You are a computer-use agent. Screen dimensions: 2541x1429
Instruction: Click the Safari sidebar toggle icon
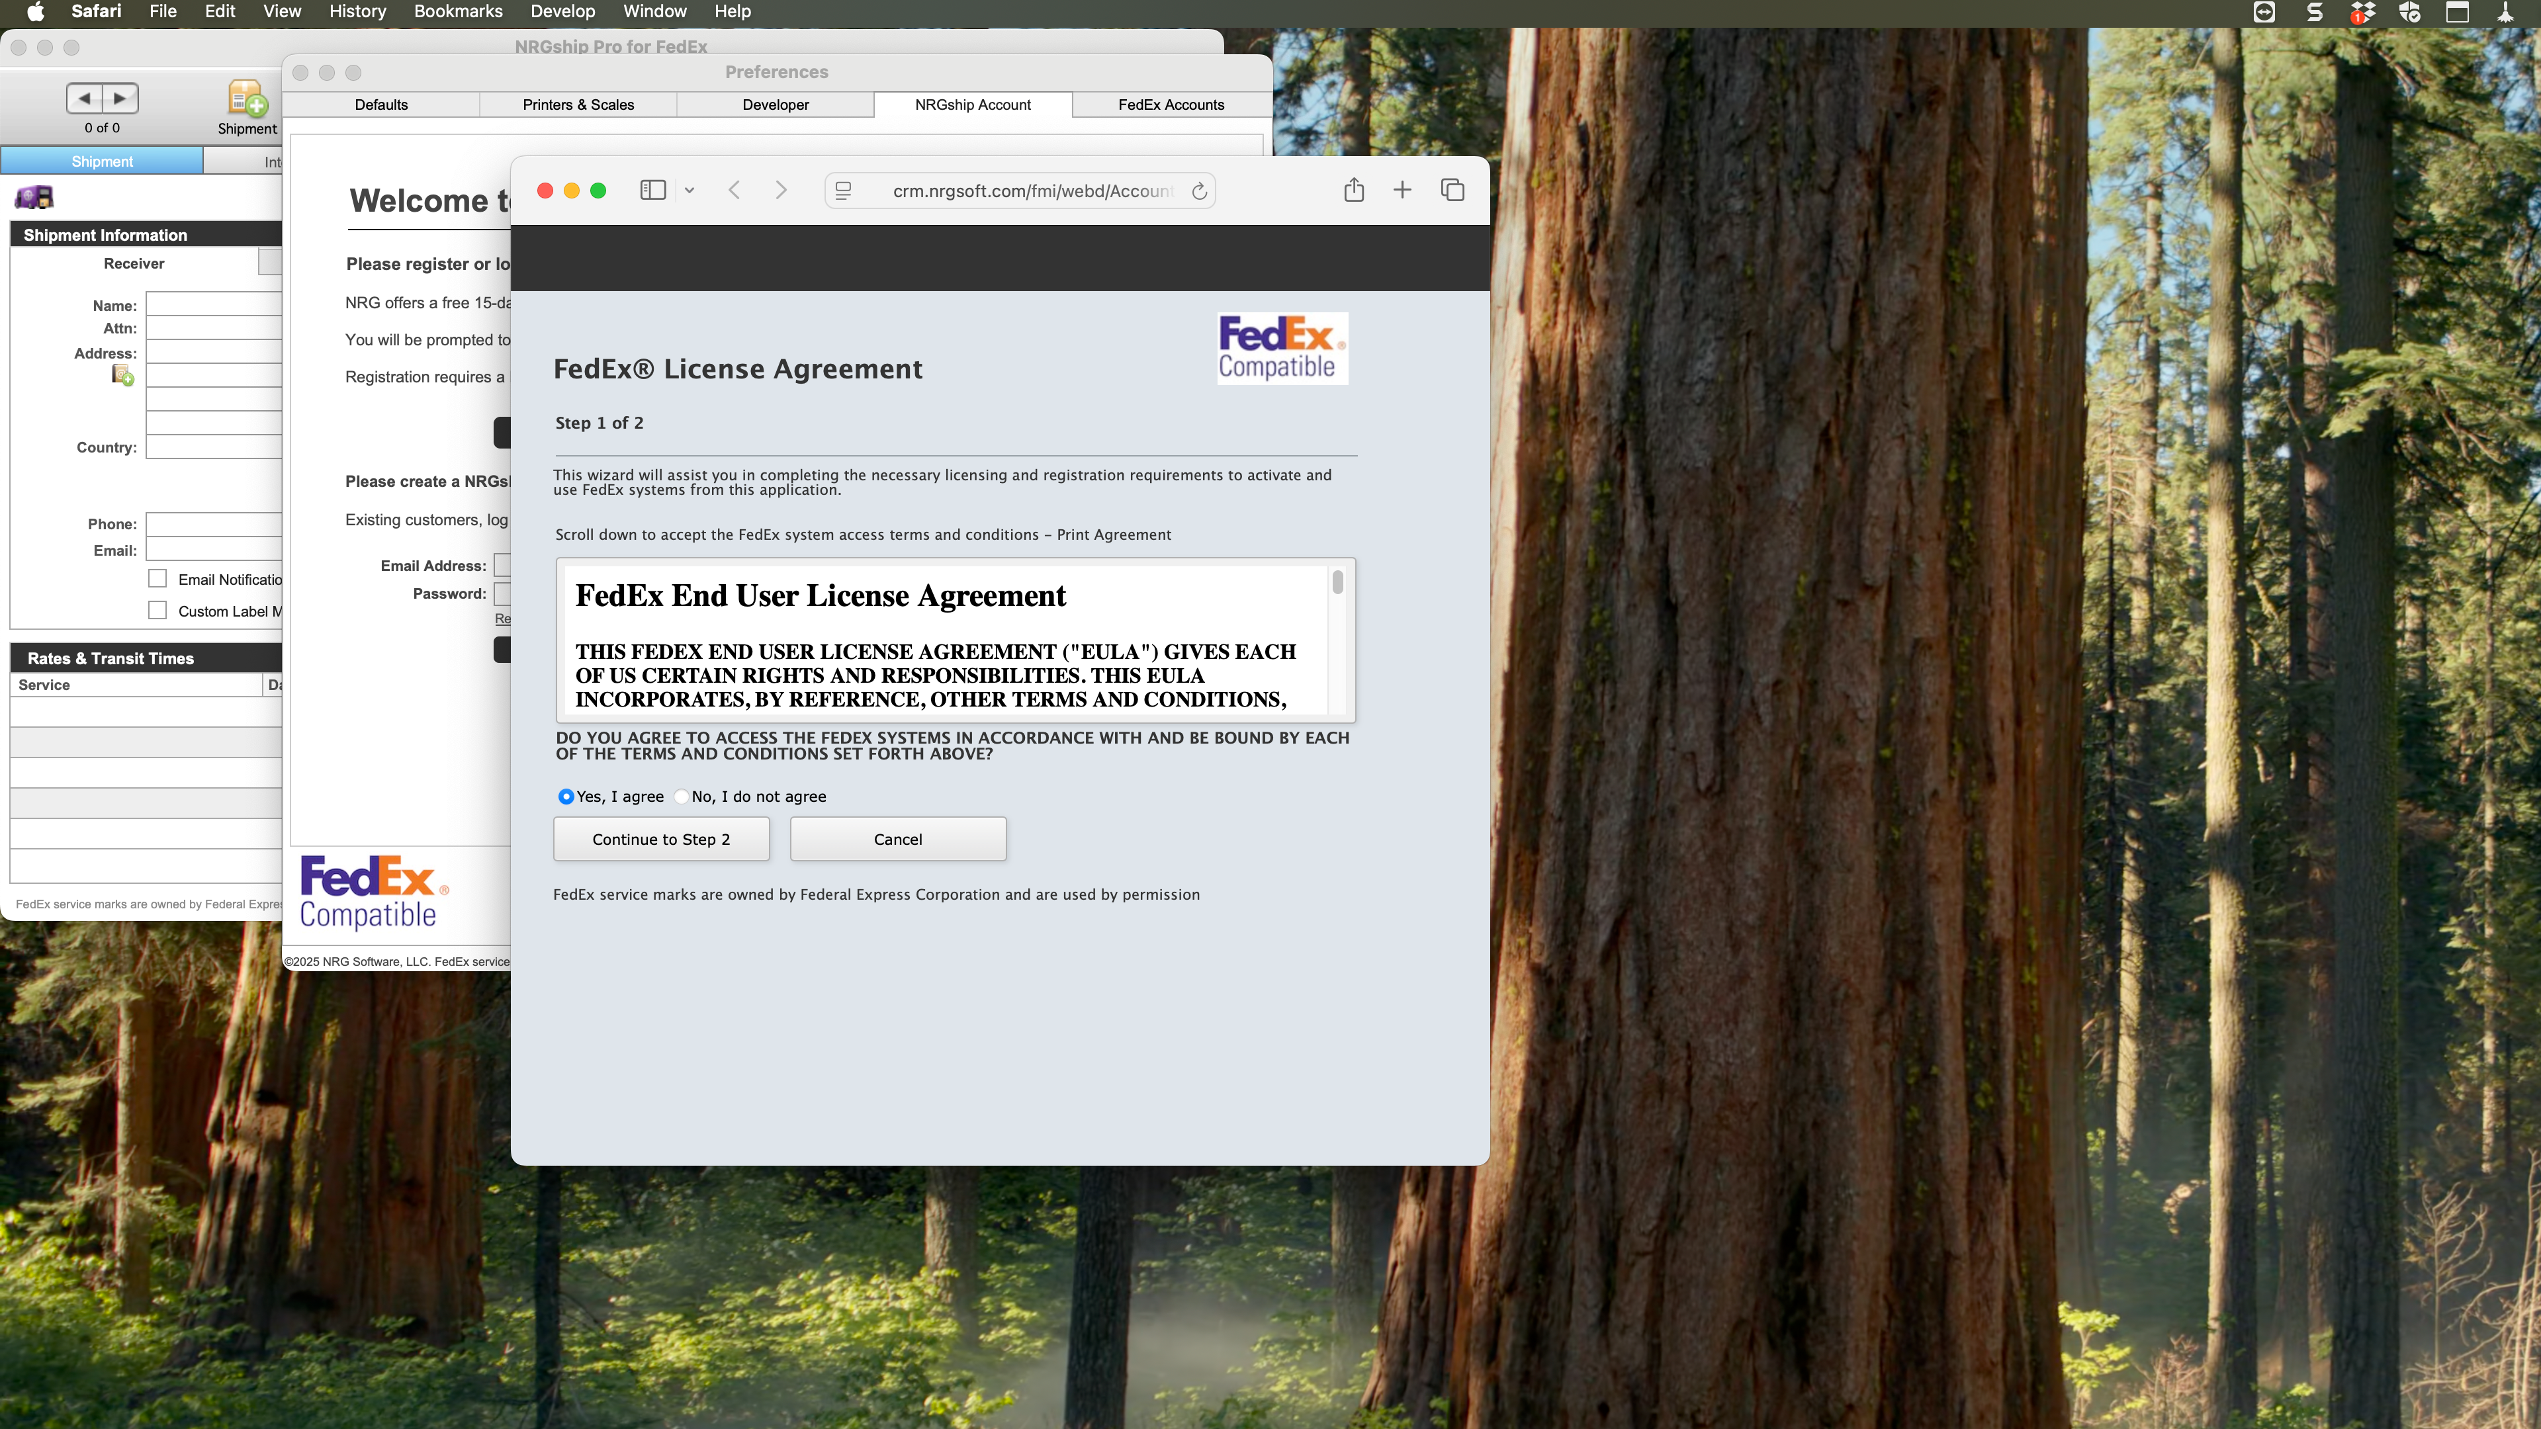pyautogui.click(x=652, y=191)
